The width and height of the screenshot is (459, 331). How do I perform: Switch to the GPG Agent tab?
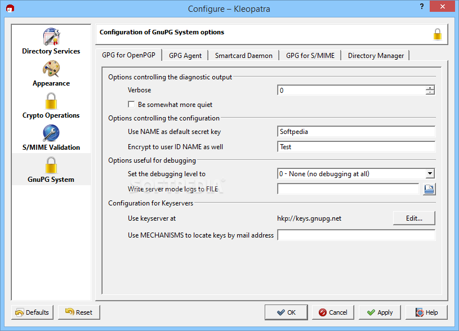click(x=185, y=56)
